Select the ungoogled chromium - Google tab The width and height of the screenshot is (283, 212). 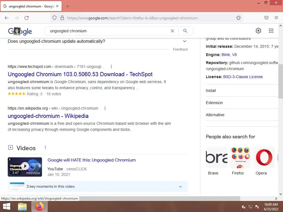click(31, 6)
